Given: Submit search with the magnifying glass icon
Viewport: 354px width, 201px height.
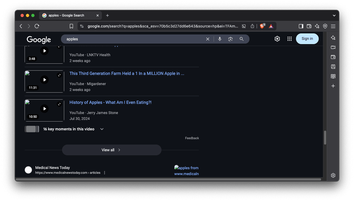Looking at the screenshot, I should [242, 39].
